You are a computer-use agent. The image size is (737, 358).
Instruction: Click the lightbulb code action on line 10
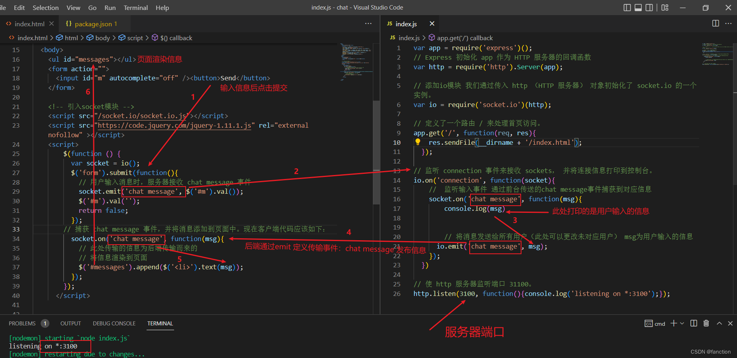pyautogui.click(x=418, y=142)
